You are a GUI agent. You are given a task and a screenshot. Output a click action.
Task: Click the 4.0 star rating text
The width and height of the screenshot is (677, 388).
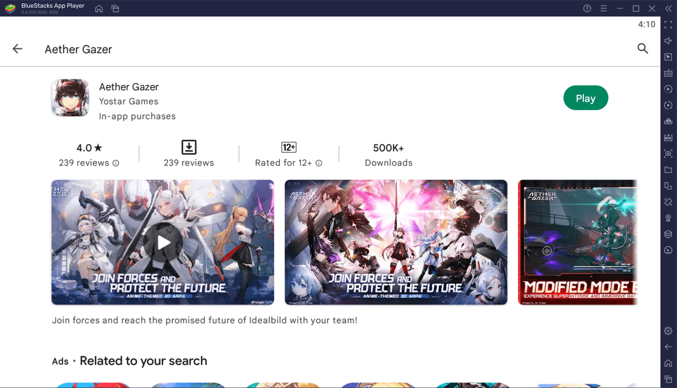tap(89, 148)
